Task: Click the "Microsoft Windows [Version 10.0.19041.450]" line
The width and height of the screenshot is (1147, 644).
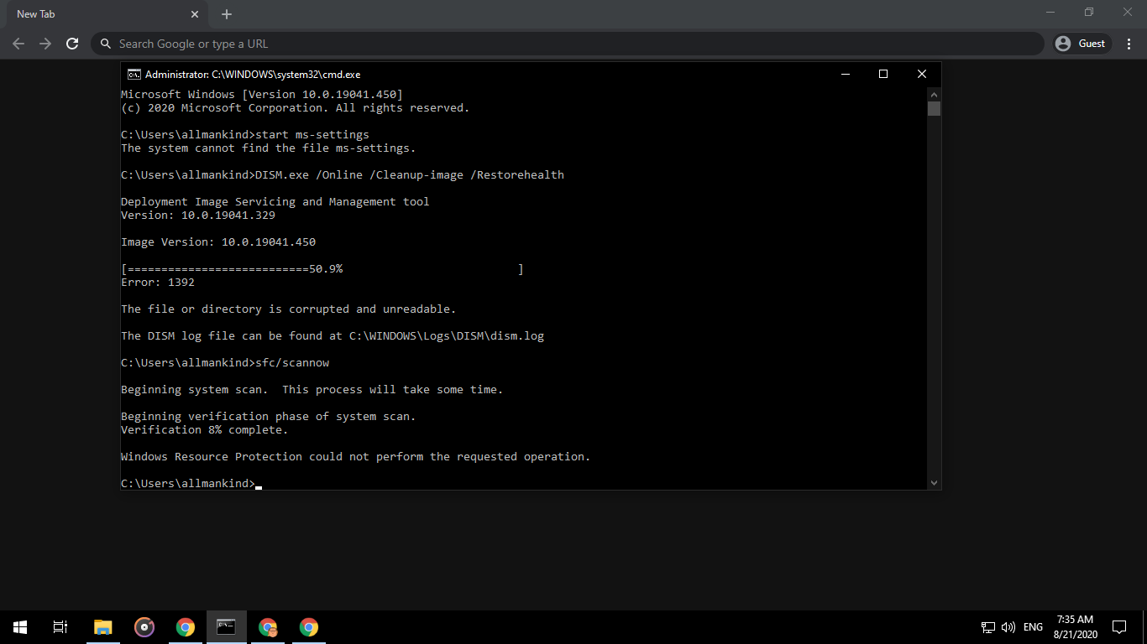Action: (x=262, y=95)
